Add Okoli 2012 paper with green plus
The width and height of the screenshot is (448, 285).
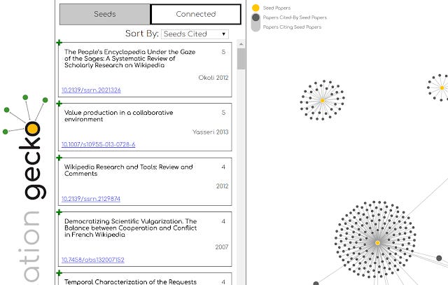pos(59,43)
